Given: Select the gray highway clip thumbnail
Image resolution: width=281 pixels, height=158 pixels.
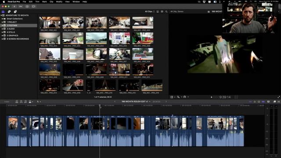Looking at the screenshot, I should click(x=96, y=38).
